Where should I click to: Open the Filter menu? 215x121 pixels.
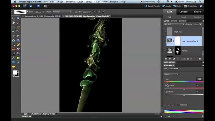97,2
